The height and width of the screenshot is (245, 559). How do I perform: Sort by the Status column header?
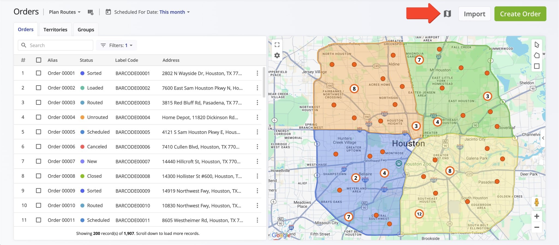coord(86,60)
